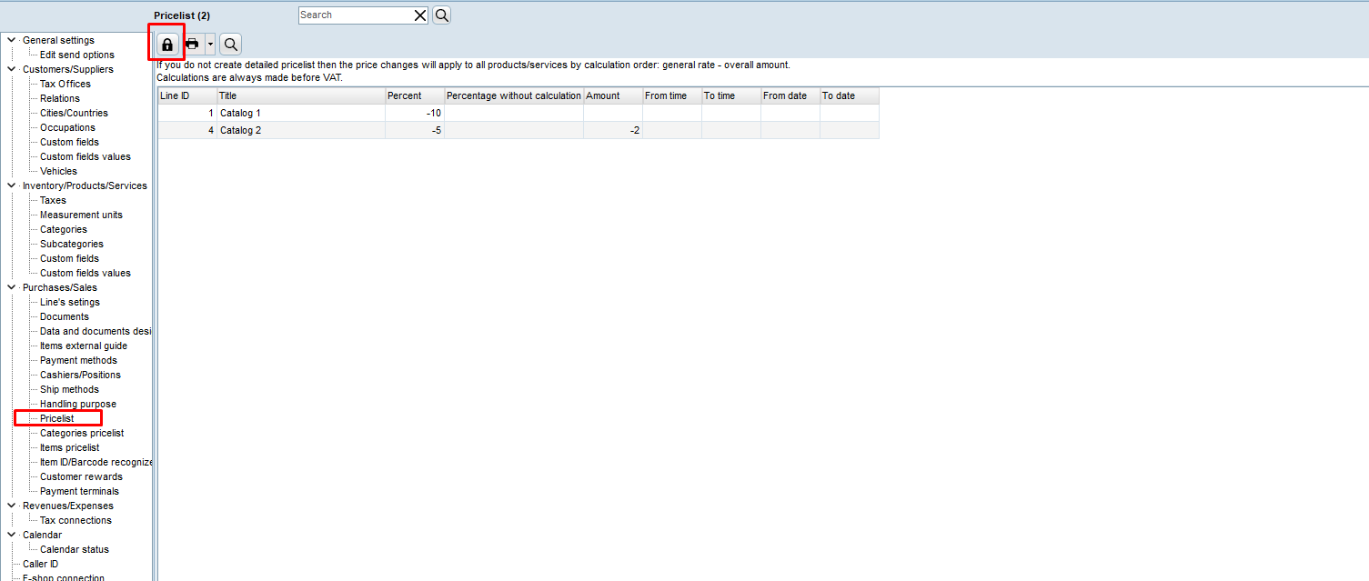Go to Customer rewards settings
The image size is (1369, 581).
point(81,476)
